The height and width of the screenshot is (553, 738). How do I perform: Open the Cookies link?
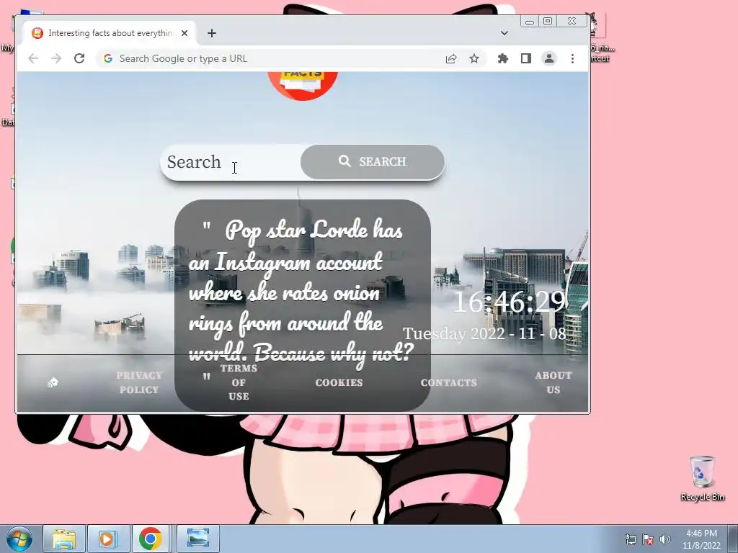(x=339, y=382)
